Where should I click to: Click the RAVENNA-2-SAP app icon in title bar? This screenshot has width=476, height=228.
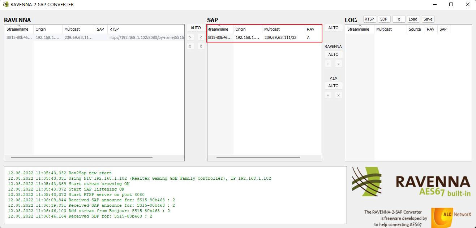click(5, 4)
